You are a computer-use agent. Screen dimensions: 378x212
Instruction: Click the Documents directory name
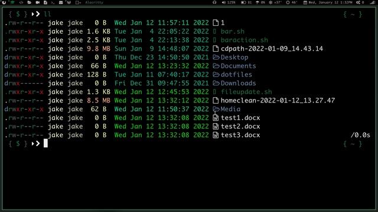[x=238, y=66]
